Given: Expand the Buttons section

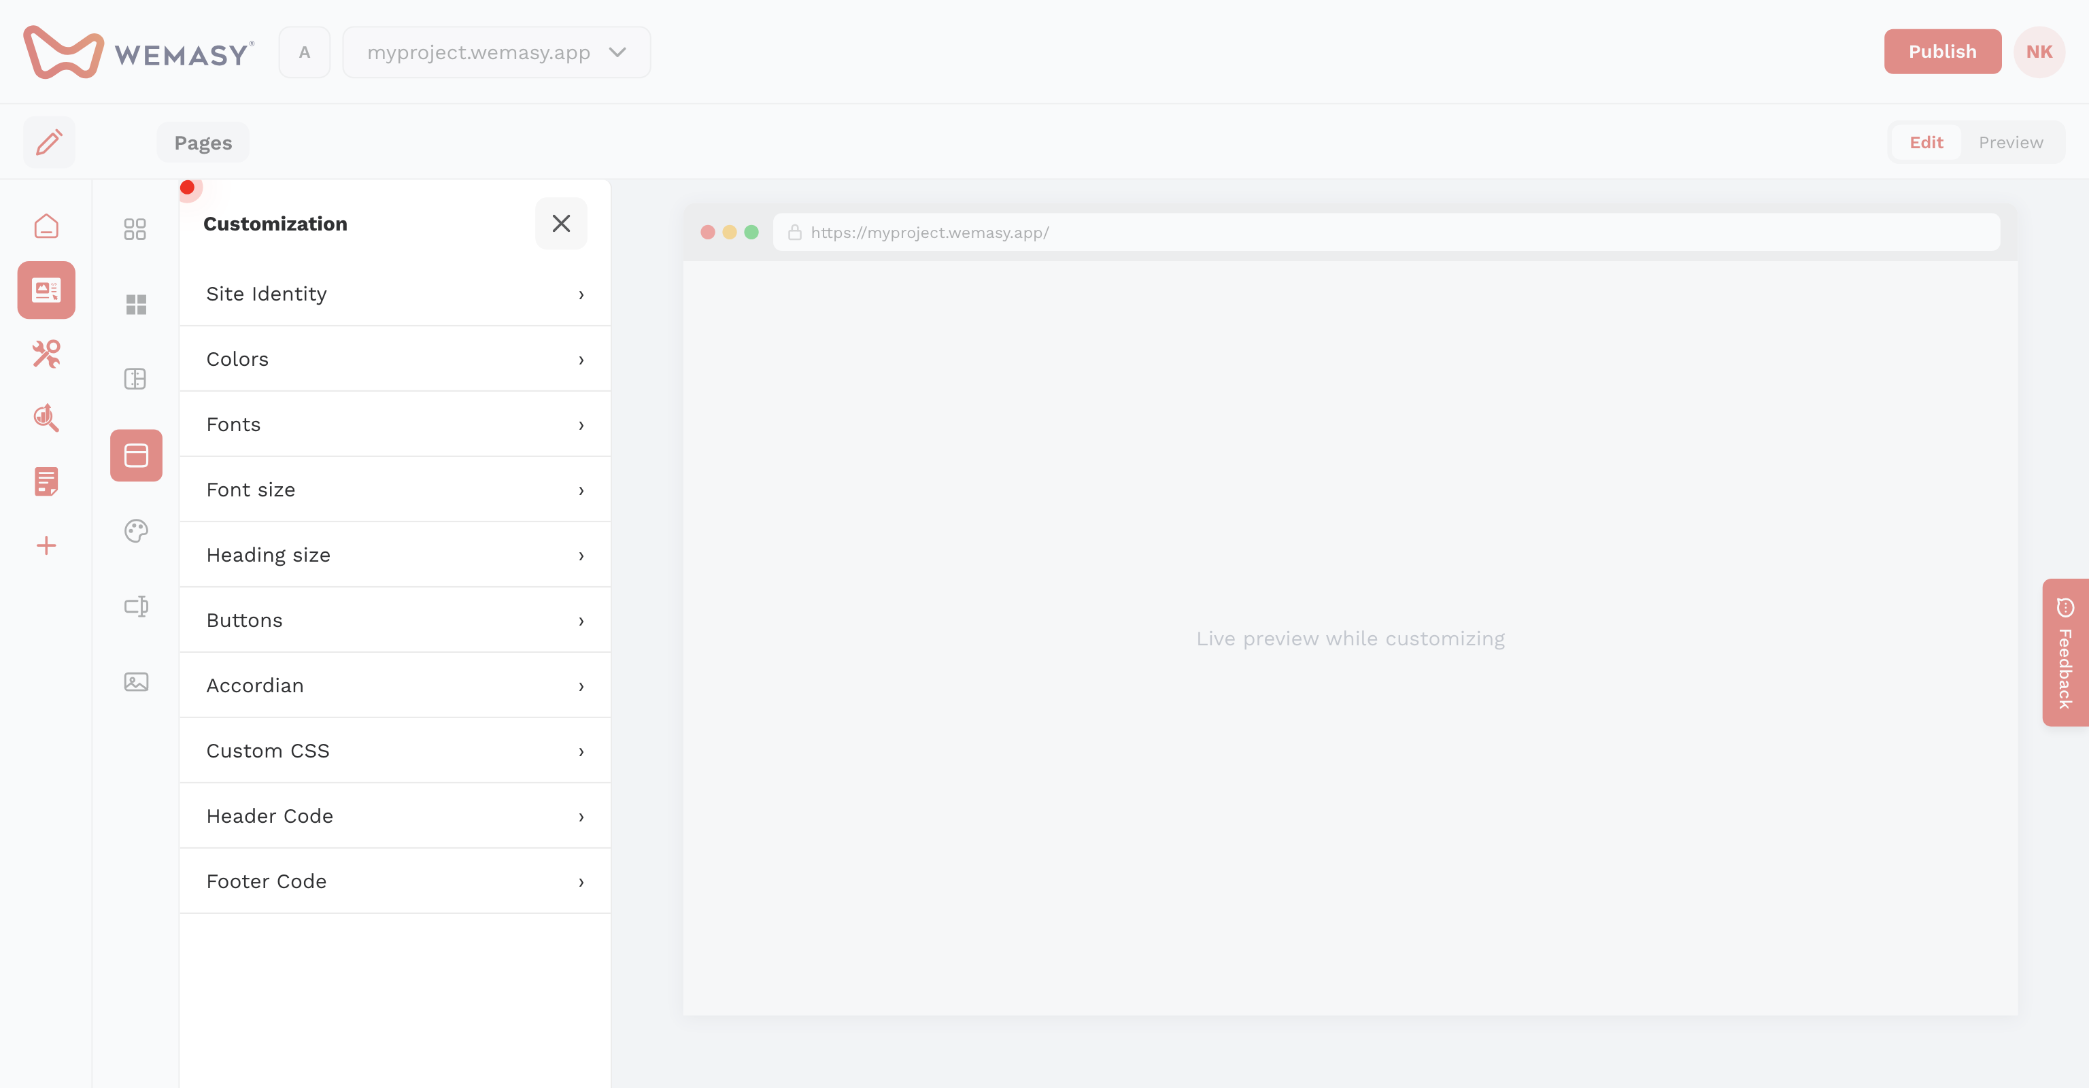Looking at the screenshot, I should point(395,620).
